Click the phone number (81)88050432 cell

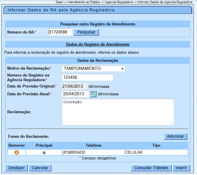coord(93,152)
